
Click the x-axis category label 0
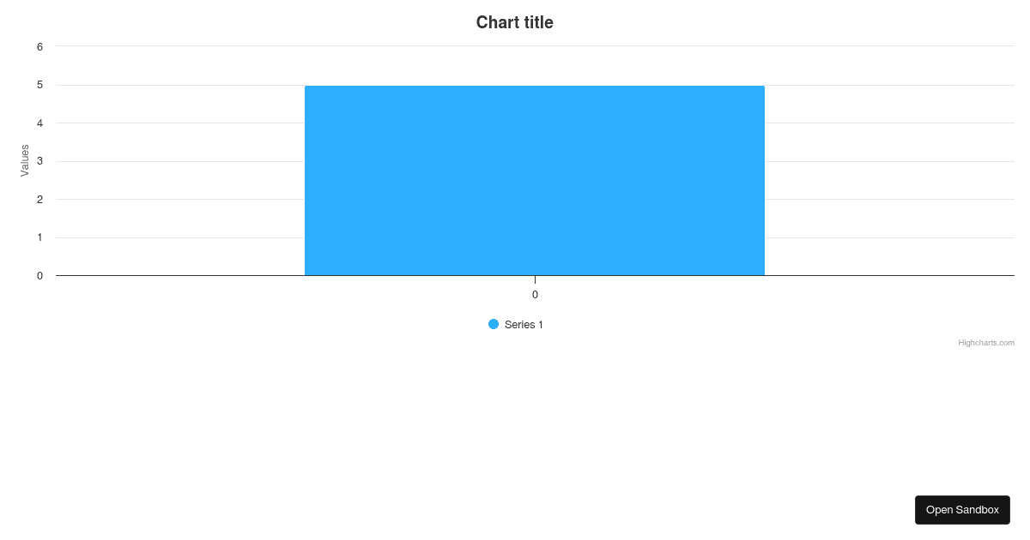tap(535, 294)
